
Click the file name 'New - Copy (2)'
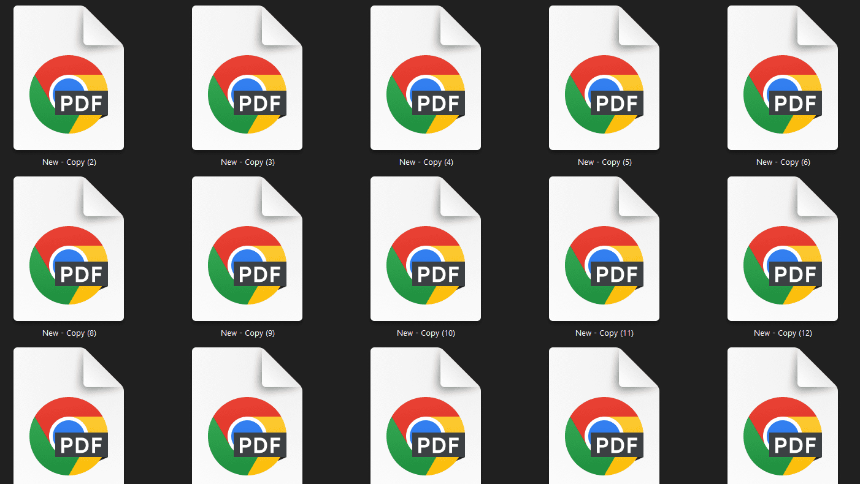69,162
